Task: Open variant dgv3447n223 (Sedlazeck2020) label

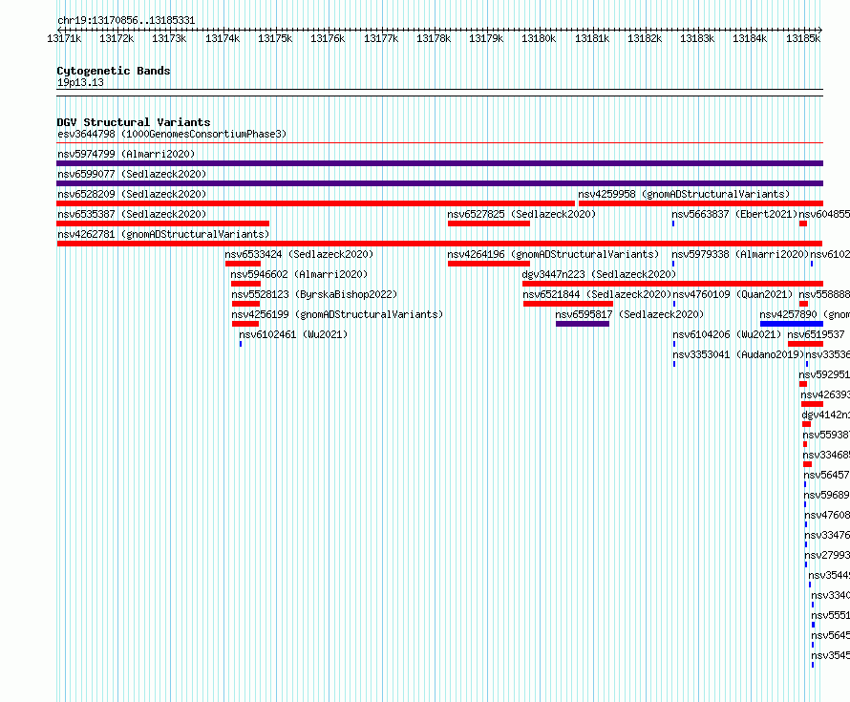Action: (599, 274)
